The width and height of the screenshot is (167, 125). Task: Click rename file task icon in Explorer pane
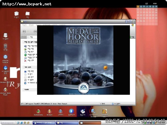(25, 46)
